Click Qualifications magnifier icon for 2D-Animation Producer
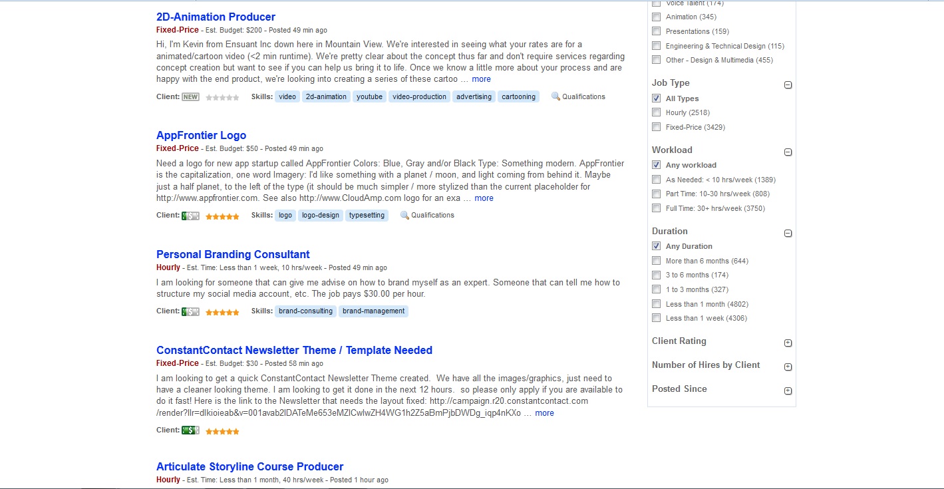The width and height of the screenshot is (944, 489). tap(555, 96)
